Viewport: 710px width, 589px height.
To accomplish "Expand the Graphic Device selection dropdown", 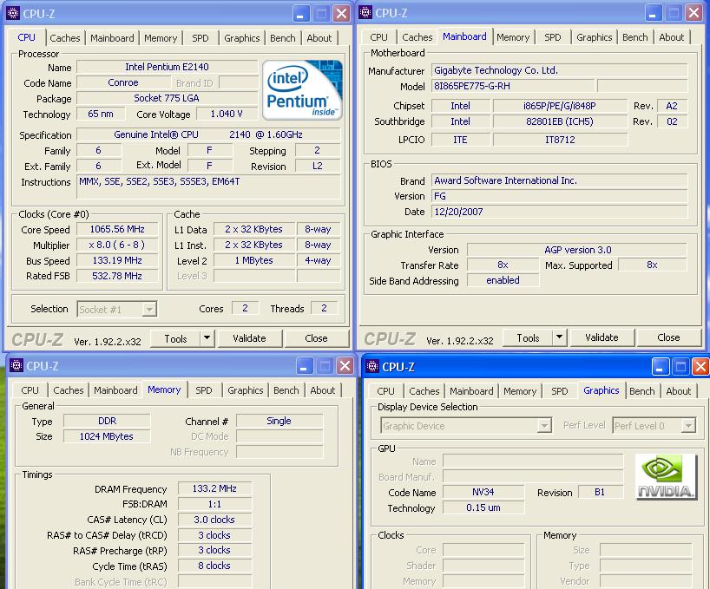I will [x=544, y=426].
